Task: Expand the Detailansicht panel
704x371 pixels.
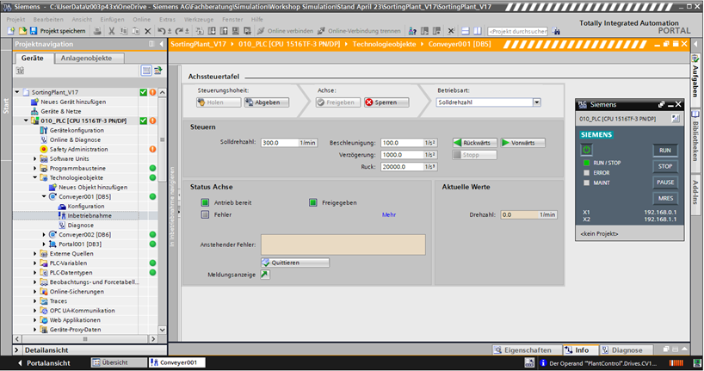Action: click(18, 350)
